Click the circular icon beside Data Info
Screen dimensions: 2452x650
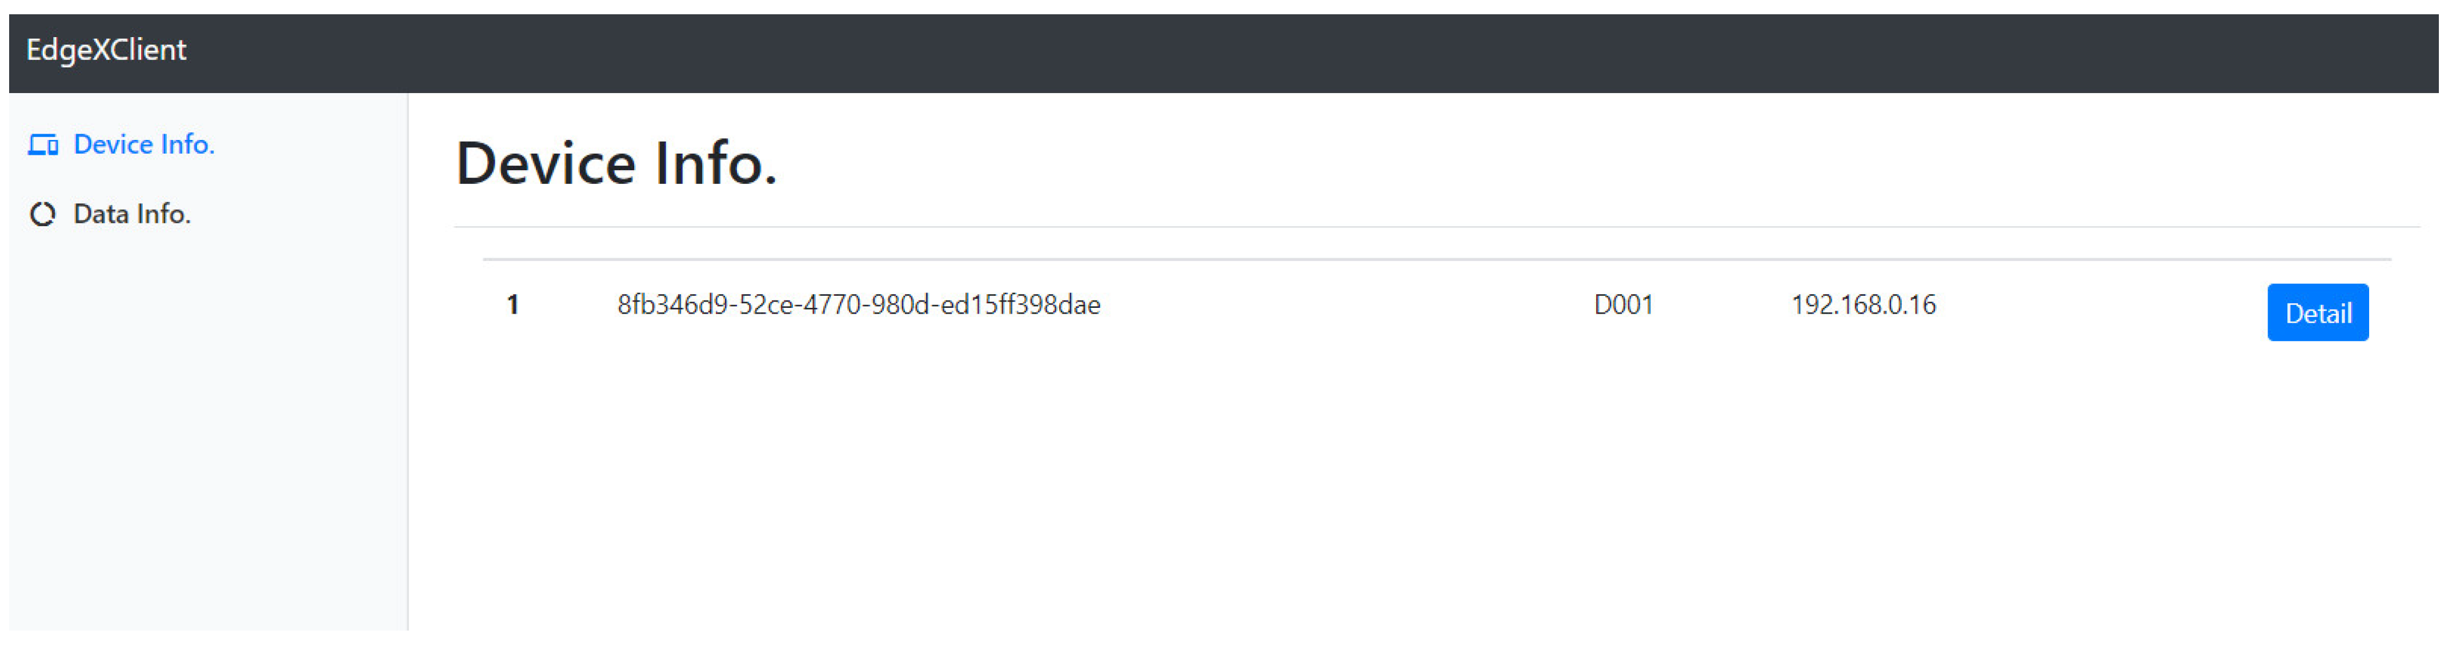tap(43, 214)
